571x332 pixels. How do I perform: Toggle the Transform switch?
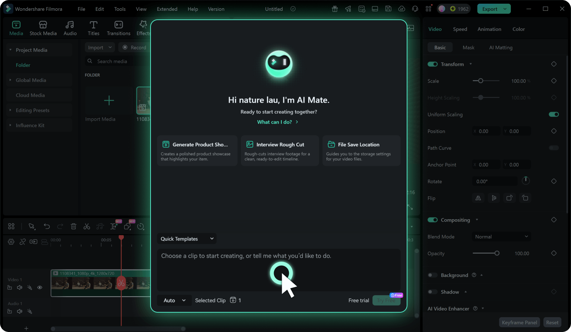[x=432, y=64]
